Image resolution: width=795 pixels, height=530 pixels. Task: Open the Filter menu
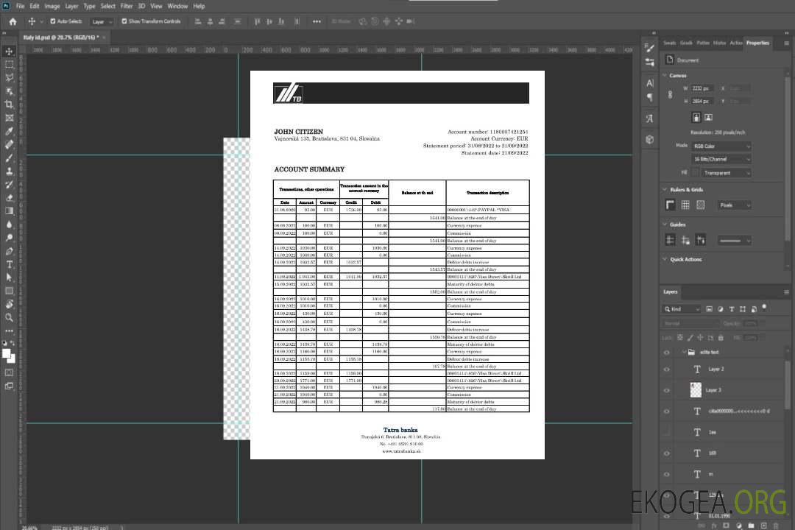pyautogui.click(x=127, y=6)
